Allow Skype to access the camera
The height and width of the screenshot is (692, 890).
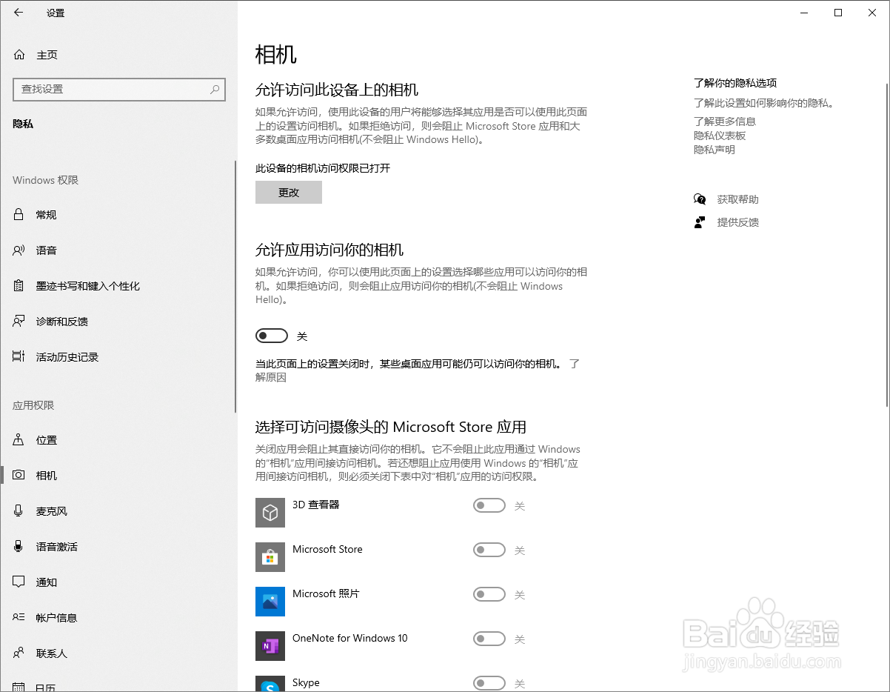click(489, 683)
